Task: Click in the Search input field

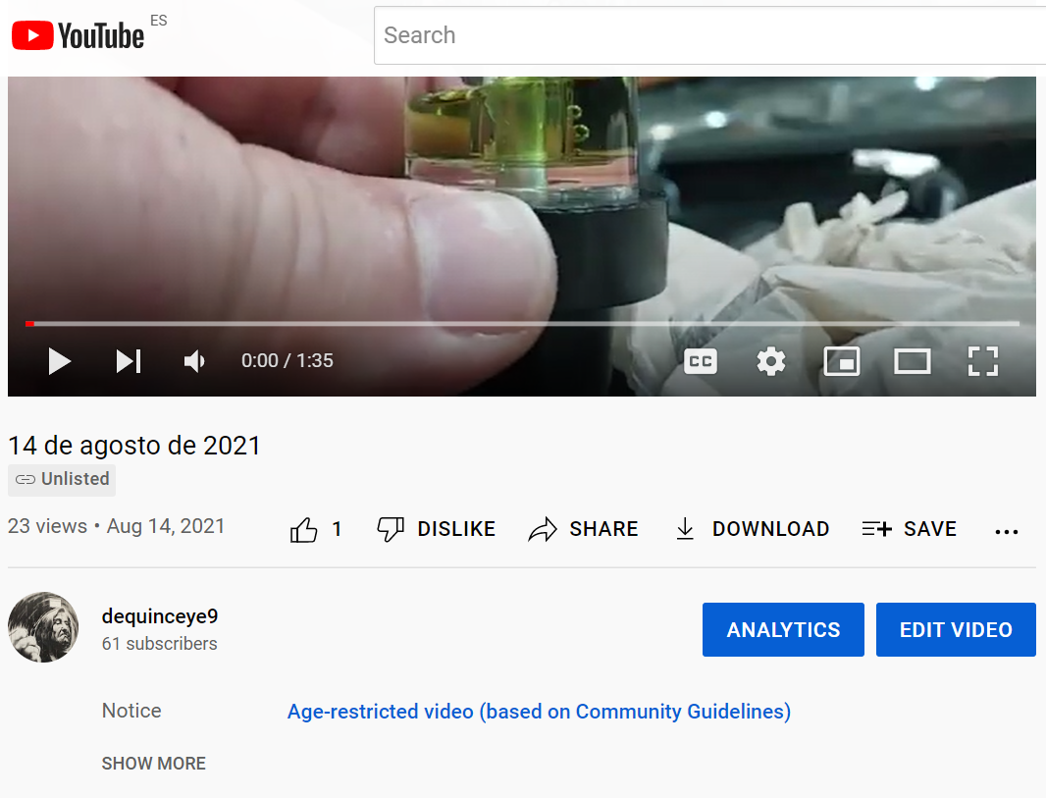Action: point(706,35)
